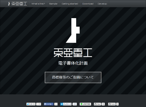146x107 pixels.
Task: Select Download in the navigation bar
Action: click(88, 4)
